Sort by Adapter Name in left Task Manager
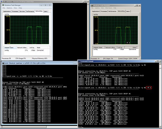This screenshot has height=129, width=162. click(10, 48)
